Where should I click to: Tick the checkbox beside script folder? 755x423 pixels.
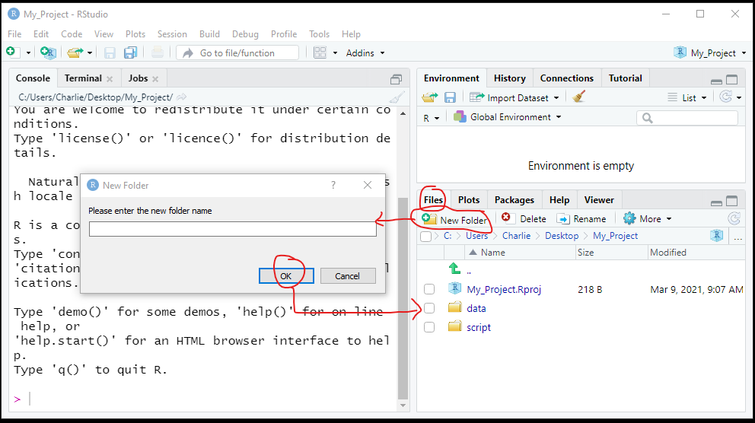tap(429, 327)
